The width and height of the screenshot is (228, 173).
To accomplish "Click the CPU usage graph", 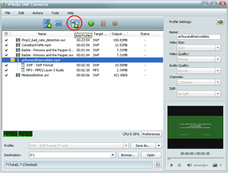I will click(x=18, y=134).
